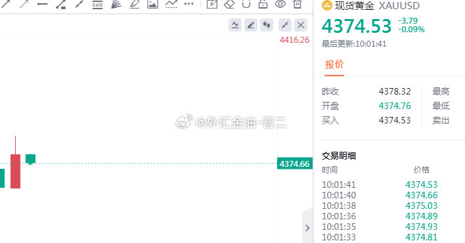This screenshot has height=243, width=465.
Task: Select the 10:01:35 trade row time
Action: (339, 227)
